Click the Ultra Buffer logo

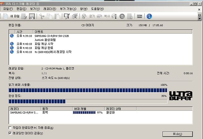coord(181,96)
